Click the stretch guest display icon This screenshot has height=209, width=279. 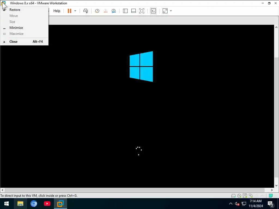coord(165,11)
